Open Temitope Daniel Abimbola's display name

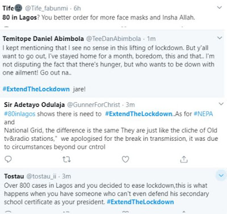[x=43, y=39]
